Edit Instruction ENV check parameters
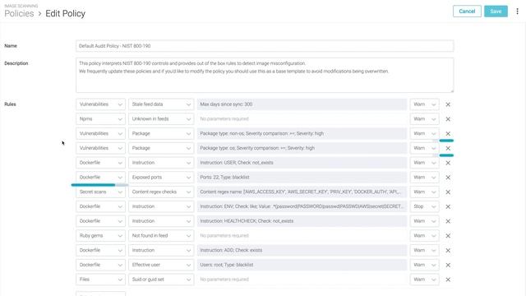Image resolution: width=526 pixels, height=296 pixels. (x=302, y=206)
